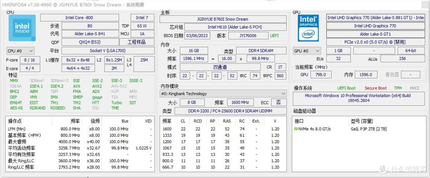Image resolution: width=430 pixels, height=178 pixels.
Task: Click the Intel UHD Graphics 770 name field
Action: pyautogui.click(x=375, y=26)
